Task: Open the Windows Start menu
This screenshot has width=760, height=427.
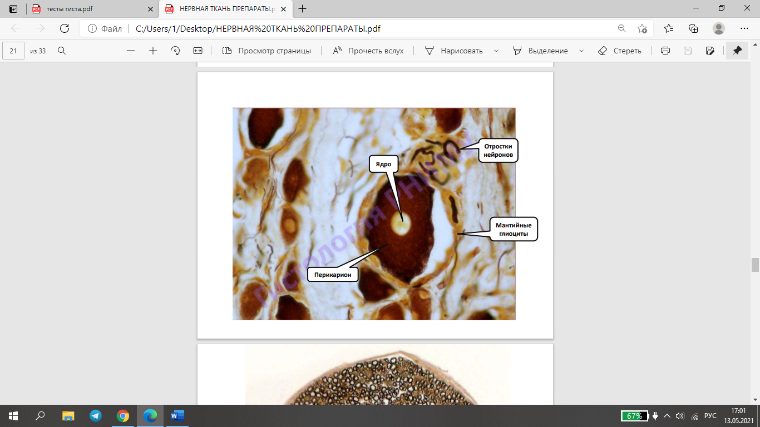Action: tap(13, 416)
